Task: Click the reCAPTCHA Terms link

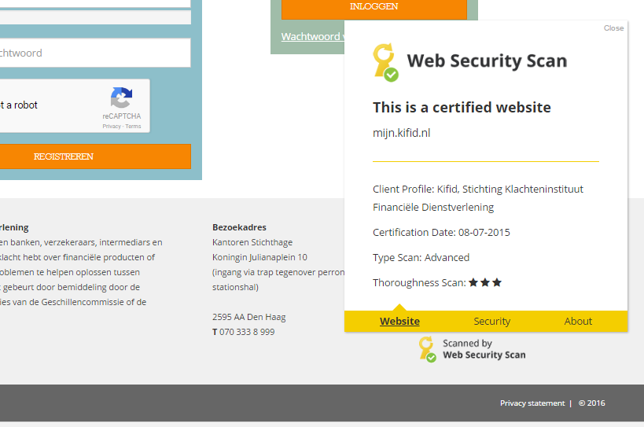Action: pyautogui.click(x=133, y=127)
